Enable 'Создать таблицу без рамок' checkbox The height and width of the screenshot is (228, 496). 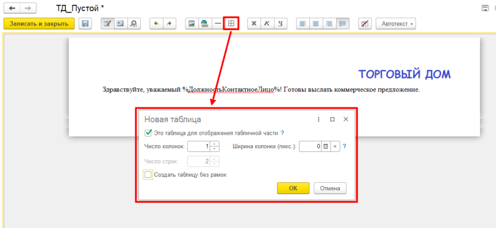tap(148, 174)
